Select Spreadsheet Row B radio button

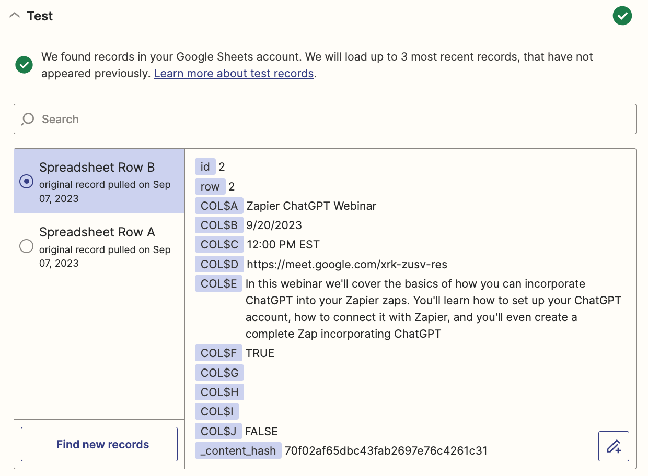(x=26, y=181)
